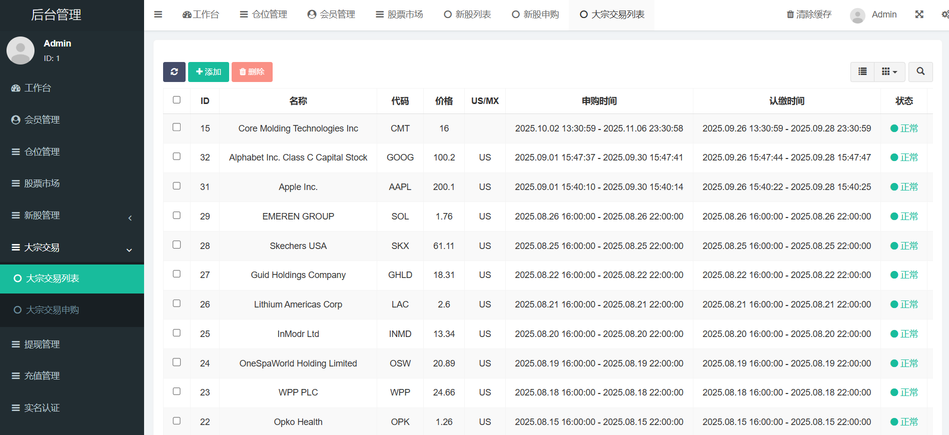Viewport: 949px width, 435px height.
Task: Open the search icon button
Action: [x=920, y=72]
